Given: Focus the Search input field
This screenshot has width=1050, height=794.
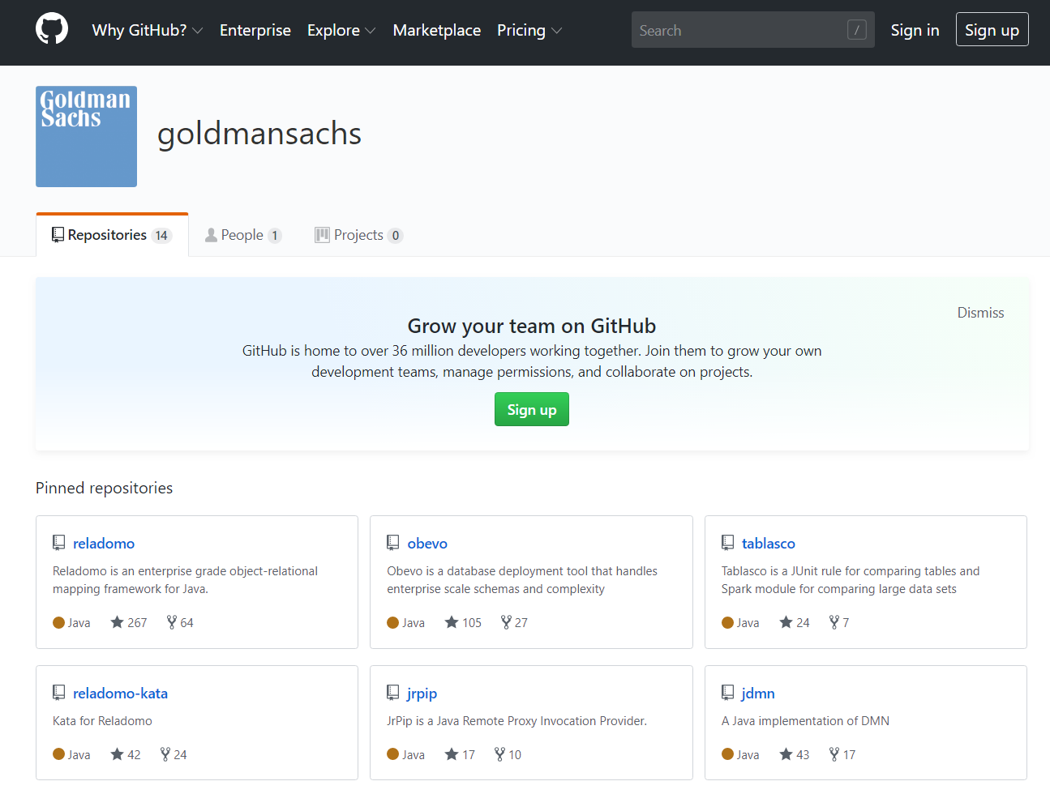Looking at the screenshot, I should click(738, 30).
